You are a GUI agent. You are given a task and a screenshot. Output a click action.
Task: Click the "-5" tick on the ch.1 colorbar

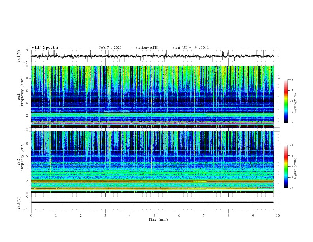[291, 101]
